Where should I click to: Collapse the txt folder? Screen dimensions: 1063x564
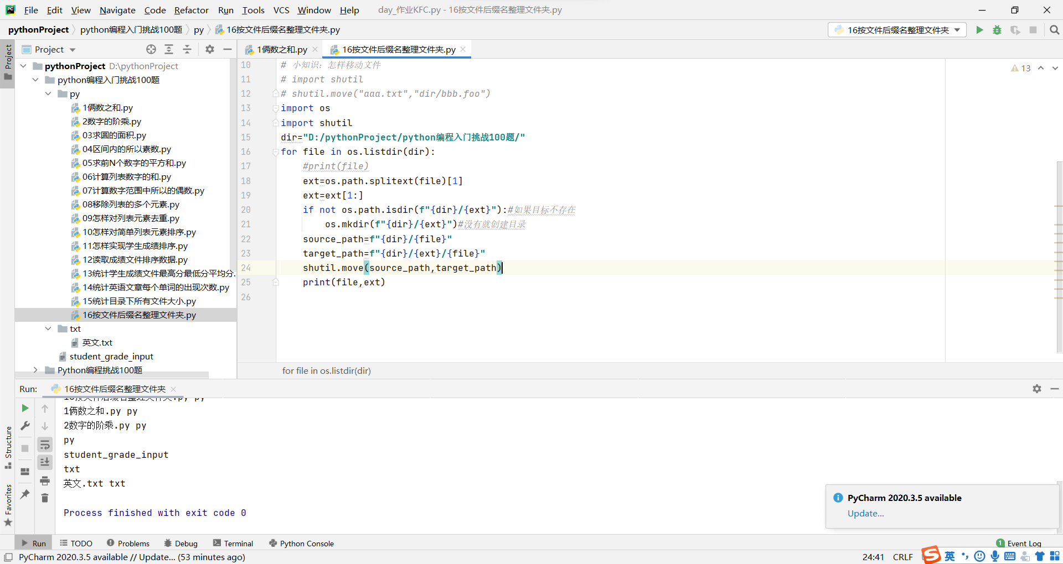[48, 328]
